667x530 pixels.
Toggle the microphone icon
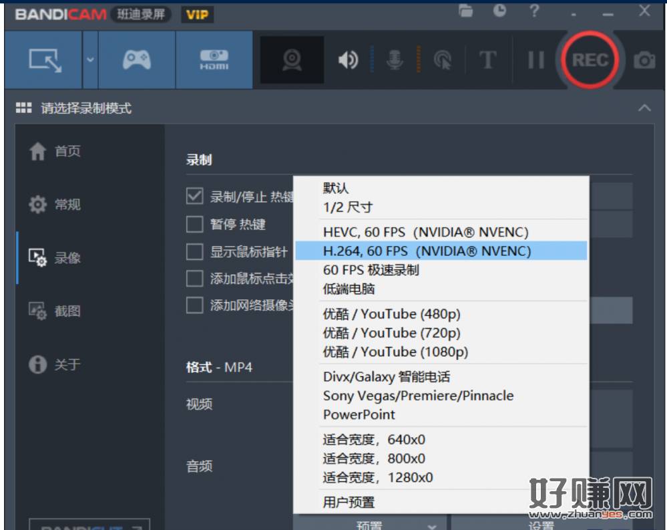[x=395, y=61]
